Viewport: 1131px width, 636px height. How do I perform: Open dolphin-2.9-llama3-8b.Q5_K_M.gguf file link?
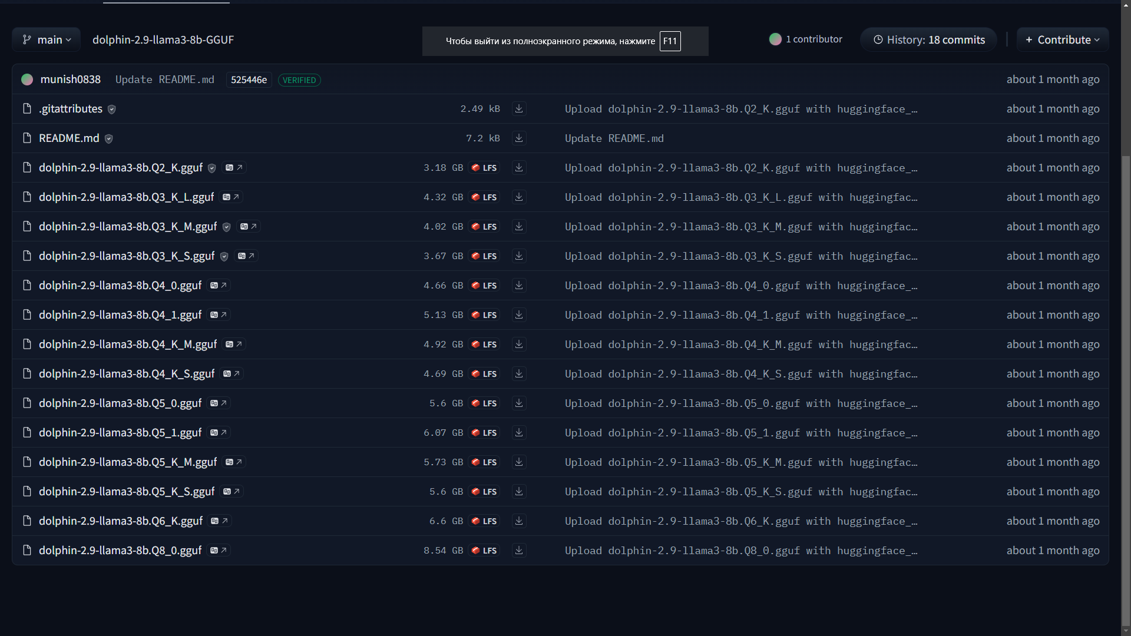click(x=128, y=462)
